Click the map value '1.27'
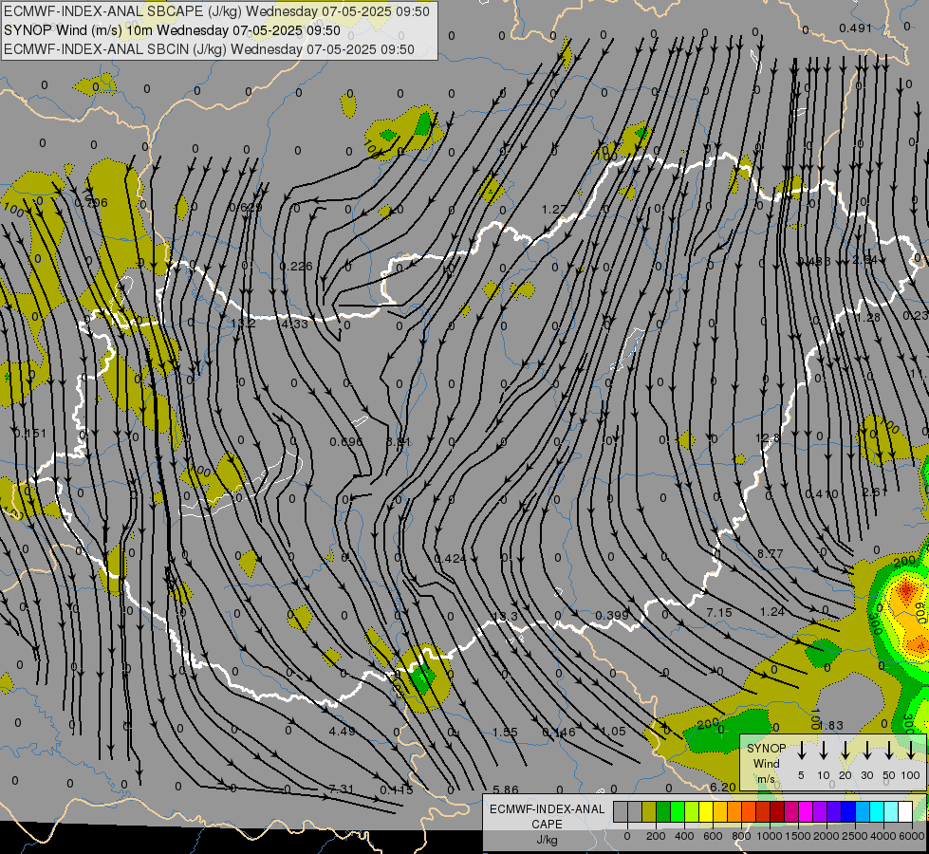 click(x=554, y=209)
